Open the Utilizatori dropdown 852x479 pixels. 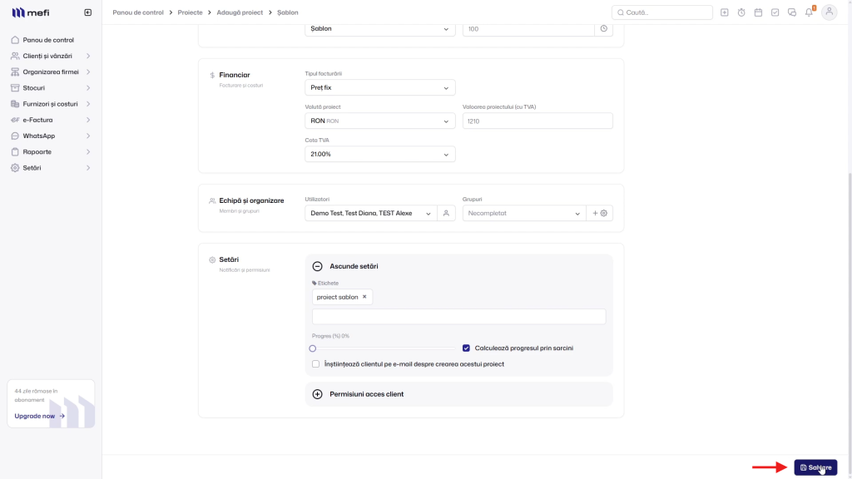[370, 214]
